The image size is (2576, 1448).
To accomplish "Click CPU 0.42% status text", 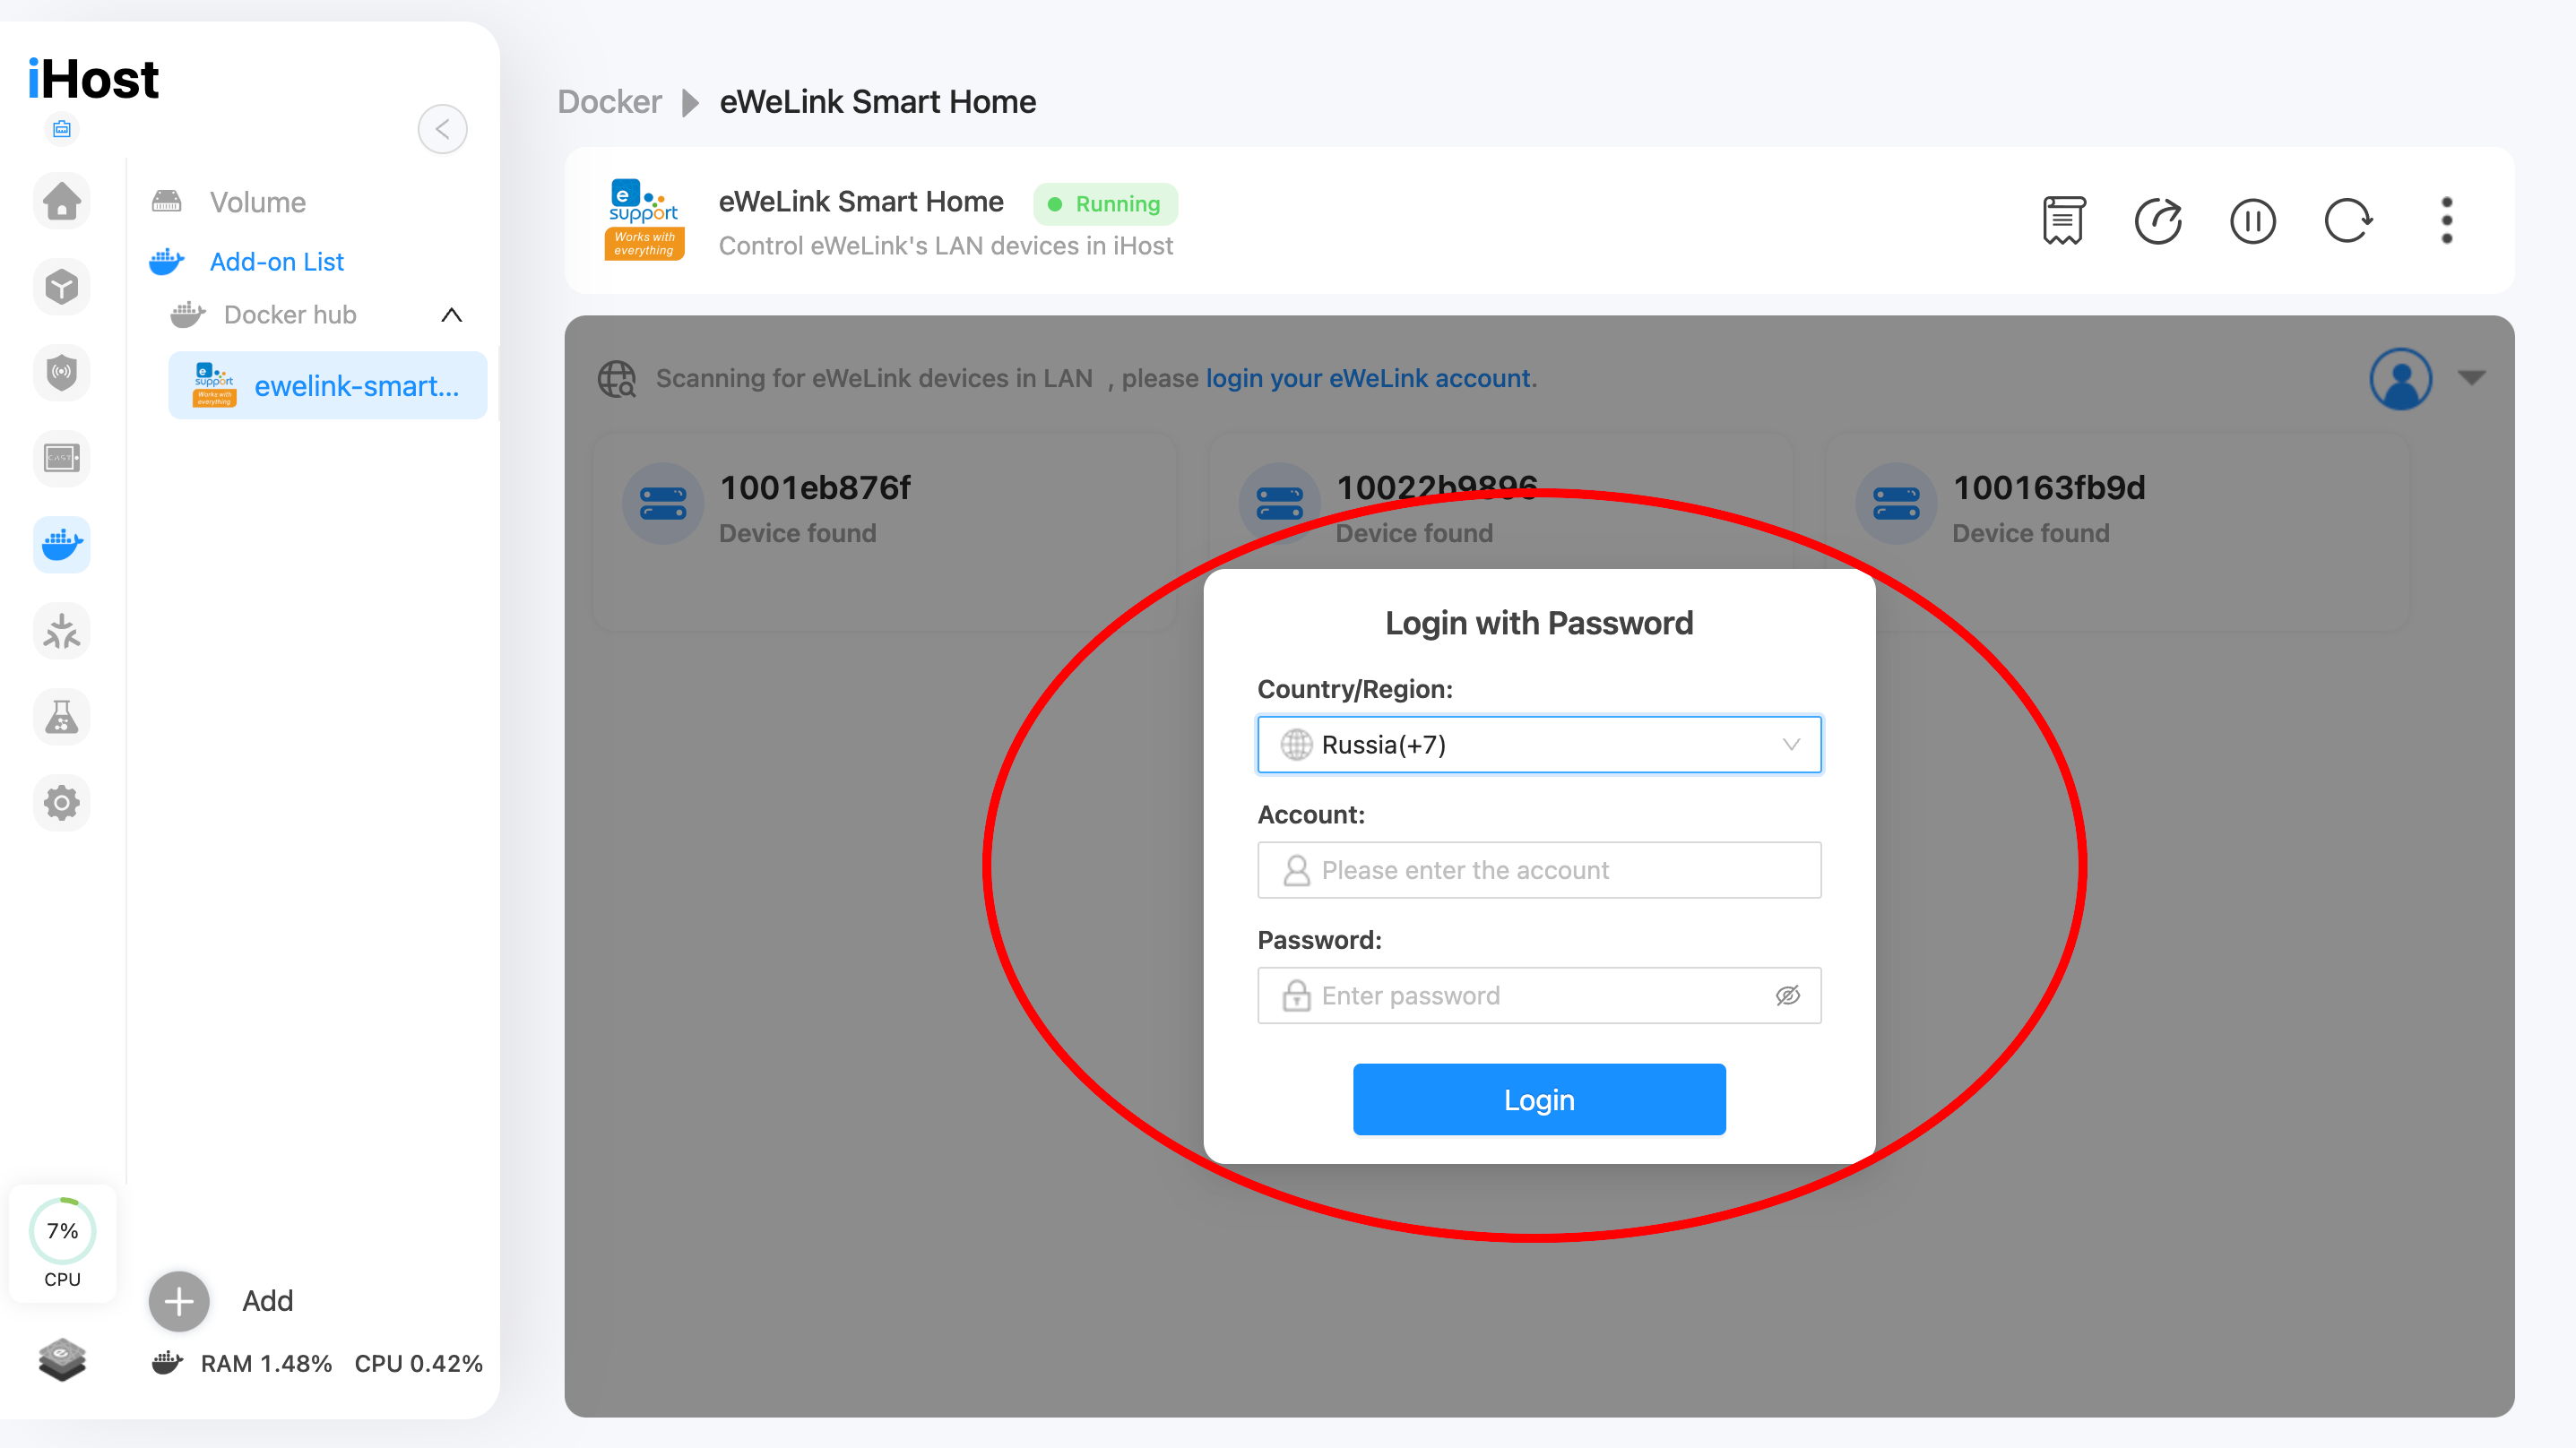I will point(419,1364).
